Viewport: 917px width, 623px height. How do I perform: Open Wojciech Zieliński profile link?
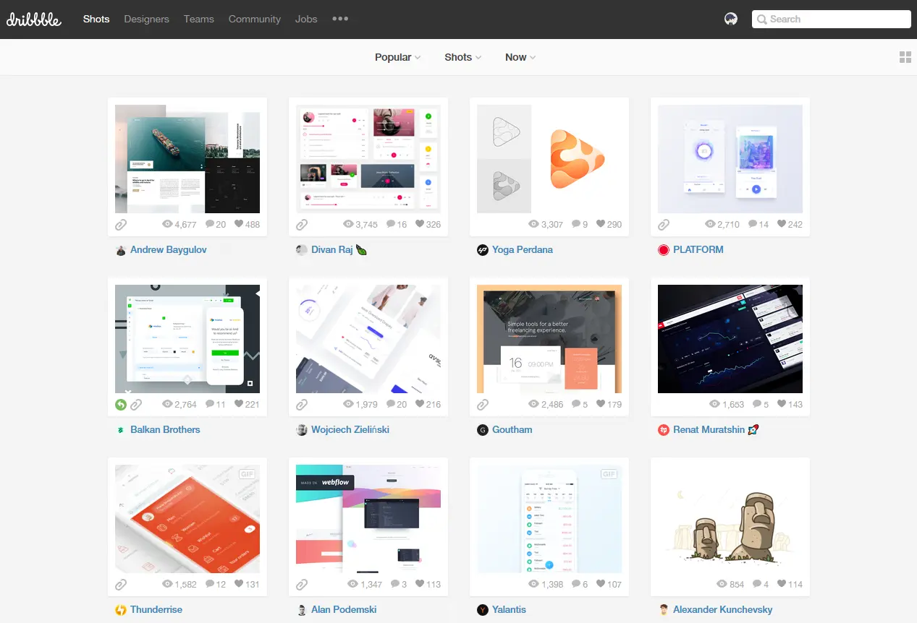pos(350,429)
